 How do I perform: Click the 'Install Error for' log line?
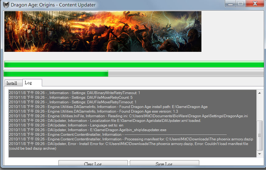click(129, 144)
